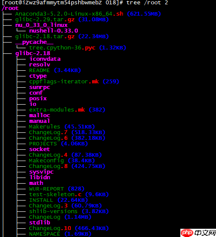Viewport: 216px width, 237px height.
Task: Select the sysvipc directory
Action: [x=41, y=172]
